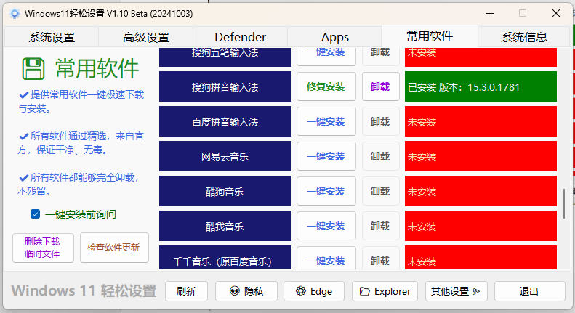Click the software list vertical scrollbar thumb
Viewport: 575px width, 313px height.
[564, 204]
